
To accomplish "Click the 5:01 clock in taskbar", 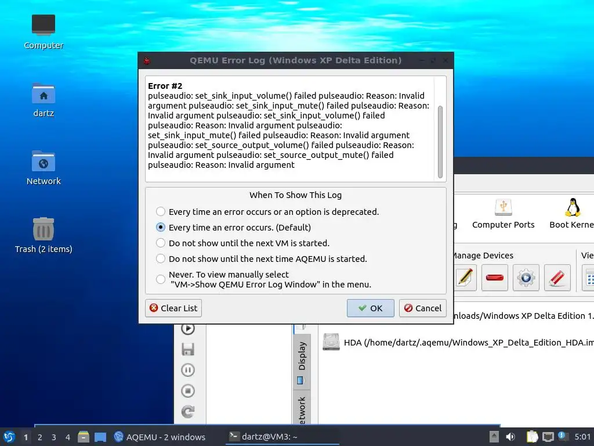I will pos(582,437).
